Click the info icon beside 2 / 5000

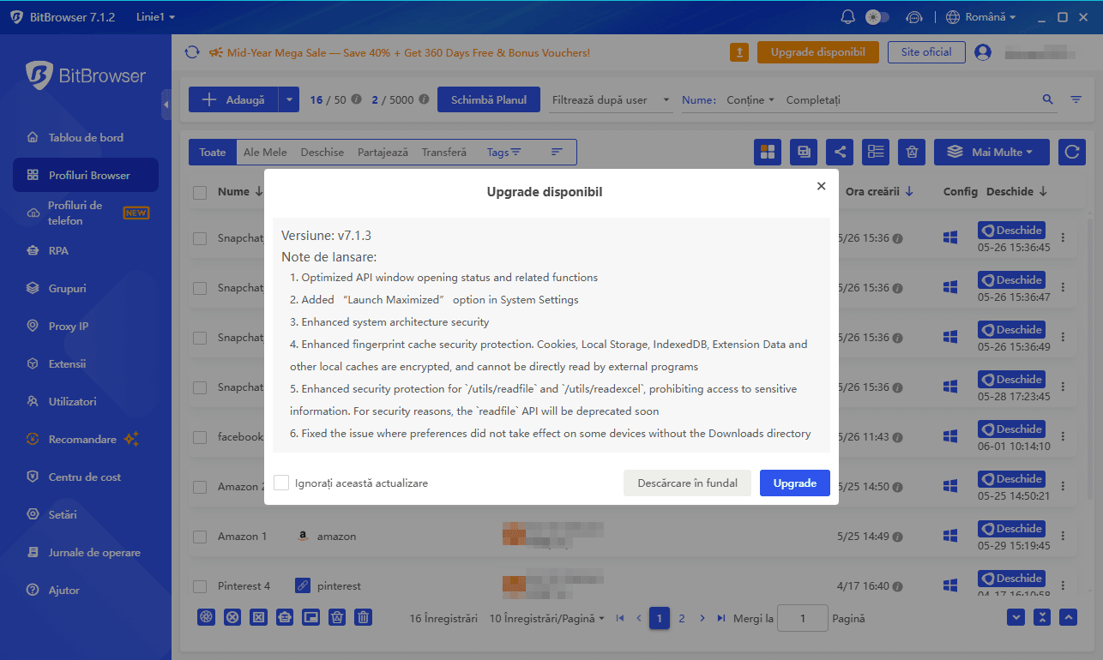425,99
